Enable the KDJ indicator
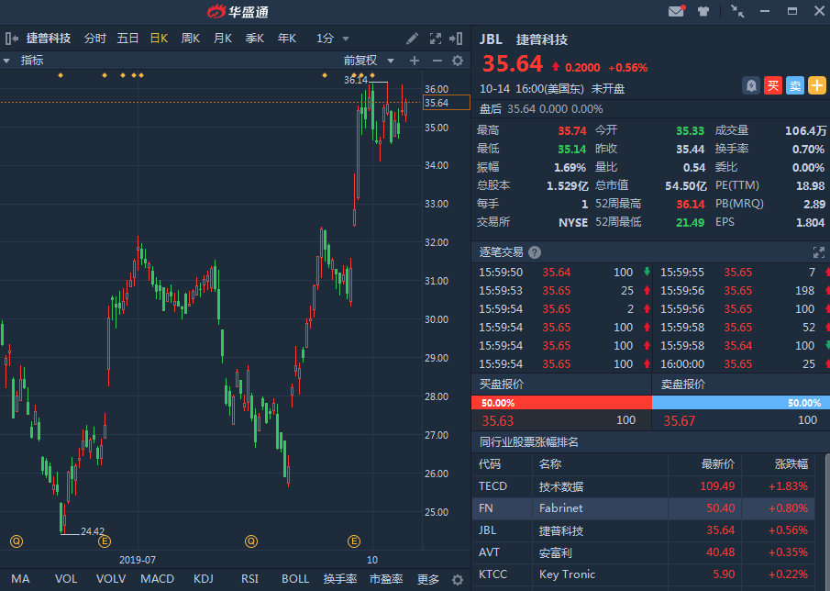 (204, 579)
